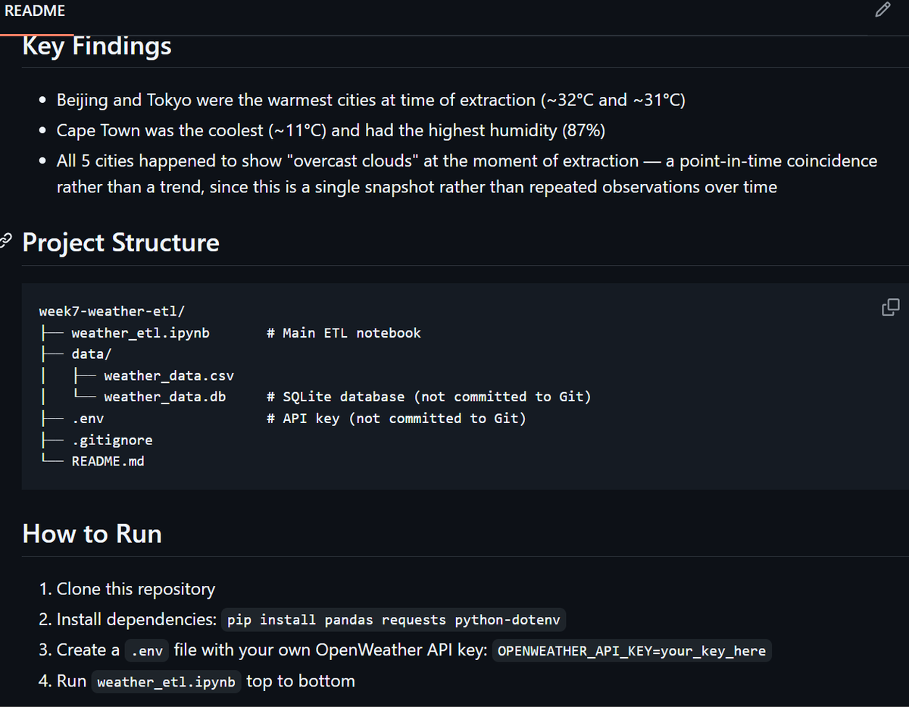Click weather_data.csv in the tree
The image size is (909, 707).
pos(169,375)
